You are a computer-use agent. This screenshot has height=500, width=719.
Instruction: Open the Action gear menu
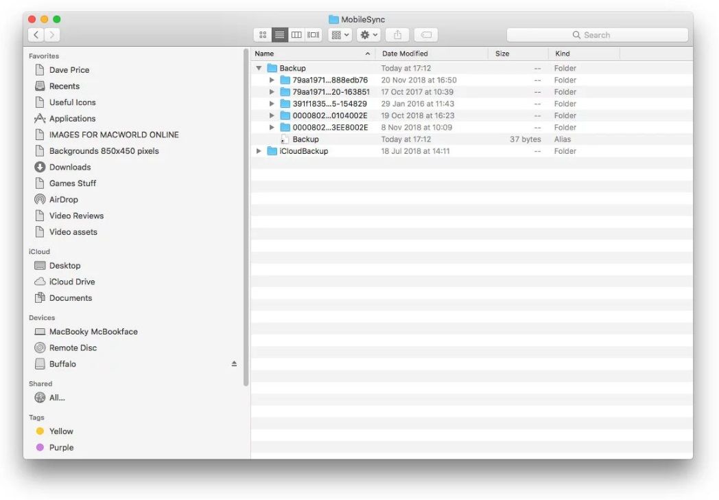click(368, 35)
